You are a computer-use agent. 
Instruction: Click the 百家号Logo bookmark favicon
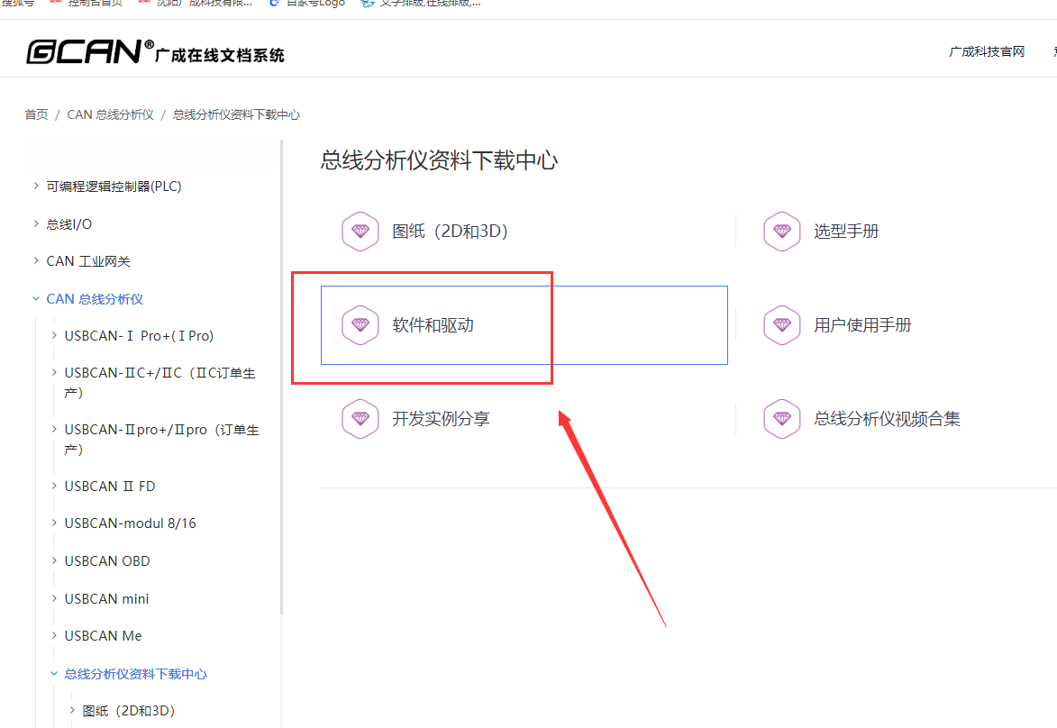pyautogui.click(x=275, y=3)
